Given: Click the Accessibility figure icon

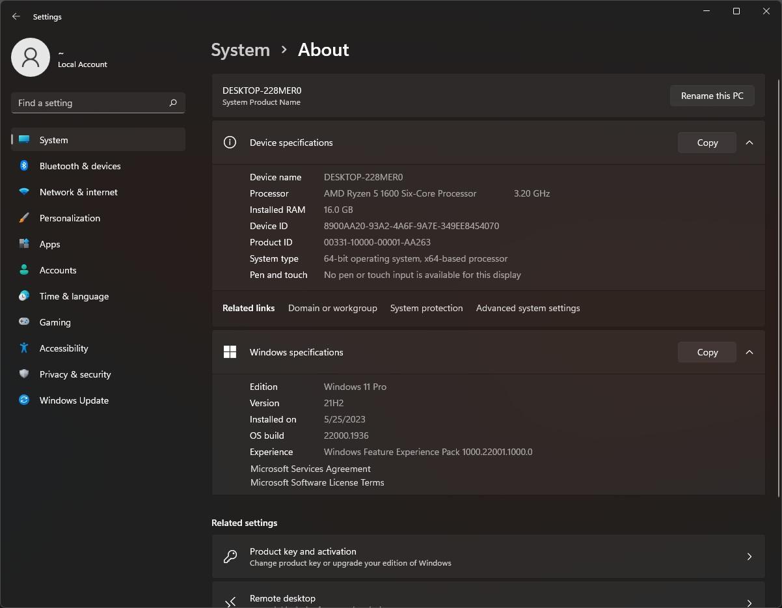Looking at the screenshot, I should click(x=24, y=348).
